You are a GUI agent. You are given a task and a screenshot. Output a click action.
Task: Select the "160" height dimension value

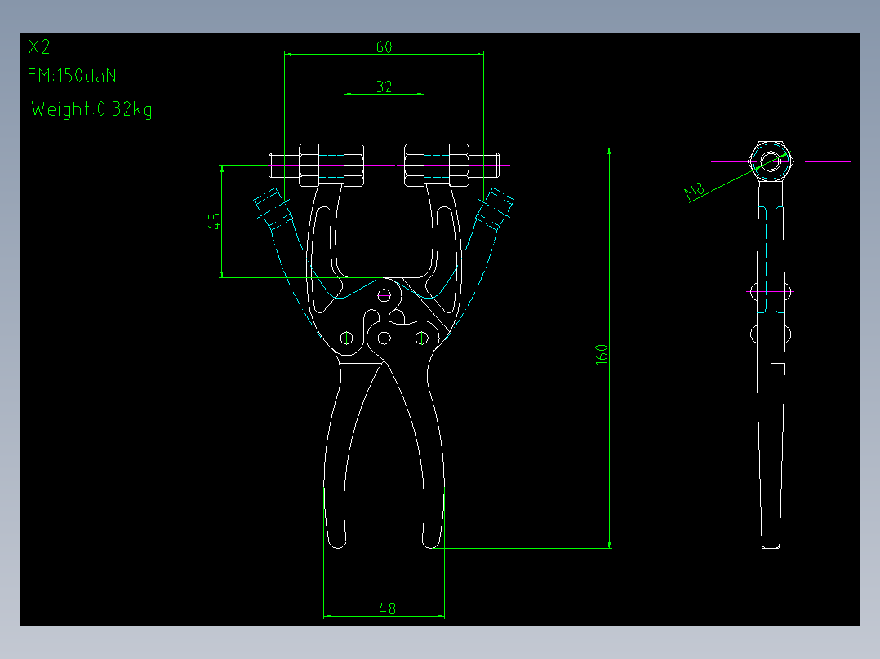click(x=601, y=355)
